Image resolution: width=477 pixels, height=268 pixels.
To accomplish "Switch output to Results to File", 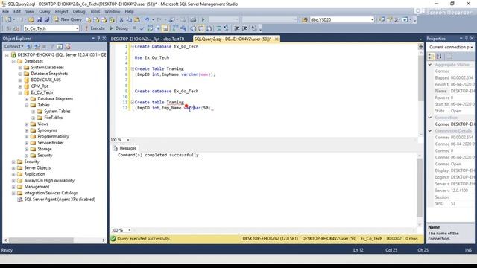I will [209, 28].
